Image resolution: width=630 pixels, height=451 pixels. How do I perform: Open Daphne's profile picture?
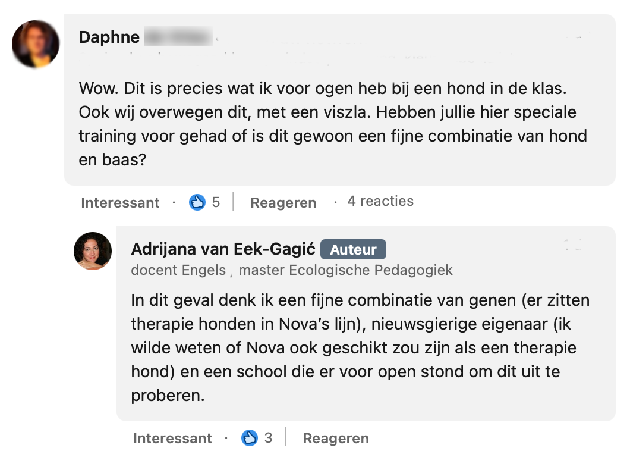pyautogui.click(x=36, y=44)
